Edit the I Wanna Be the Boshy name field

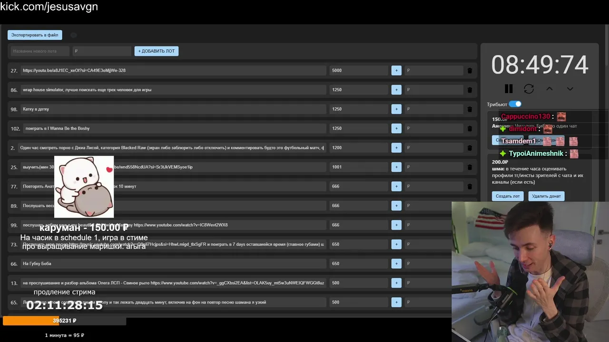tap(174, 128)
